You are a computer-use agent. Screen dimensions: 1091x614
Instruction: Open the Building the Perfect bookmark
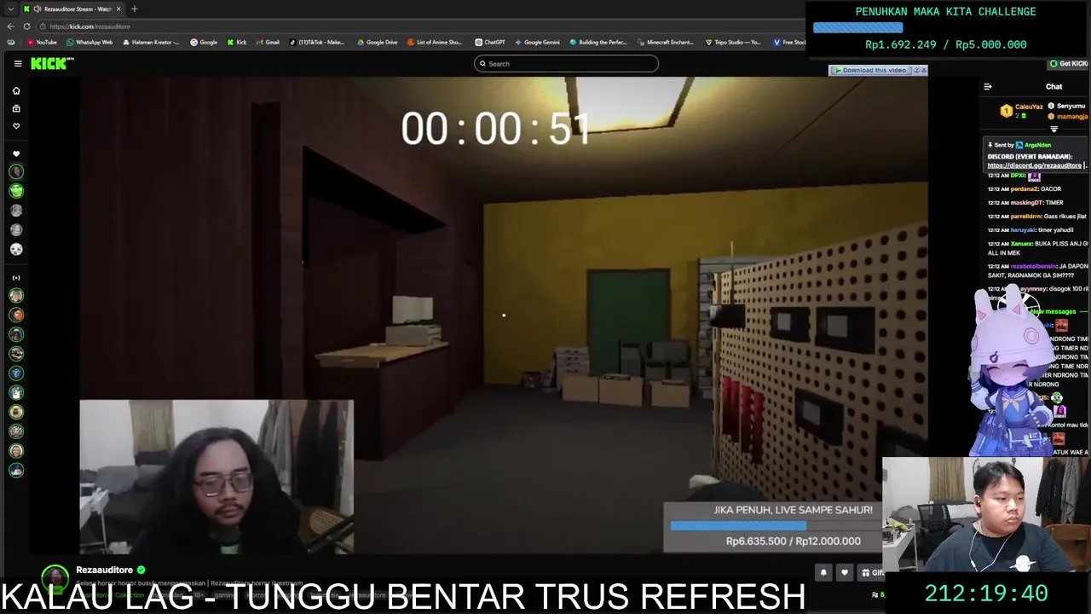pyautogui.click(x=598, y=42)
